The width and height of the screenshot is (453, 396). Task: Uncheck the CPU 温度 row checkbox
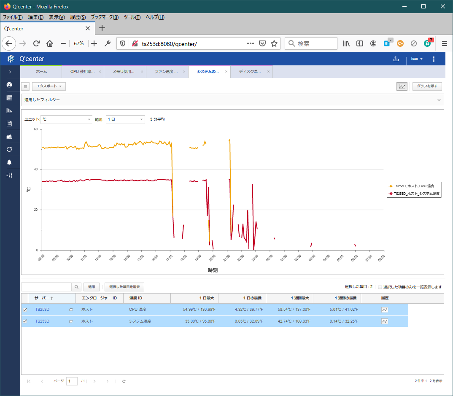pyautogui.click(x=25, y=310)
